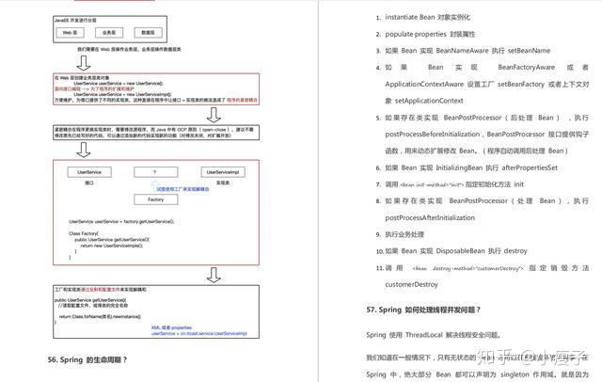This screenshot has height=382, width=602.
Task: Click the text "ApplicationContextAware" in item 4
Action: [x=424, y=84]
